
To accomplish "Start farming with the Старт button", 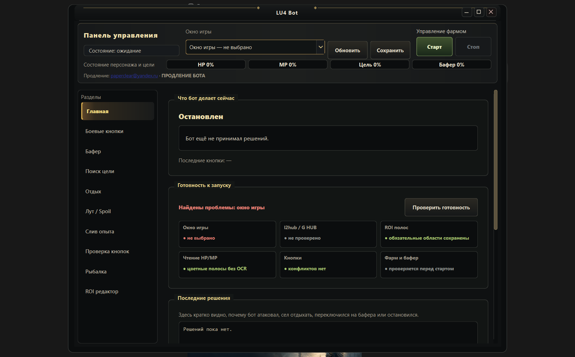I will tap(435, 47).
